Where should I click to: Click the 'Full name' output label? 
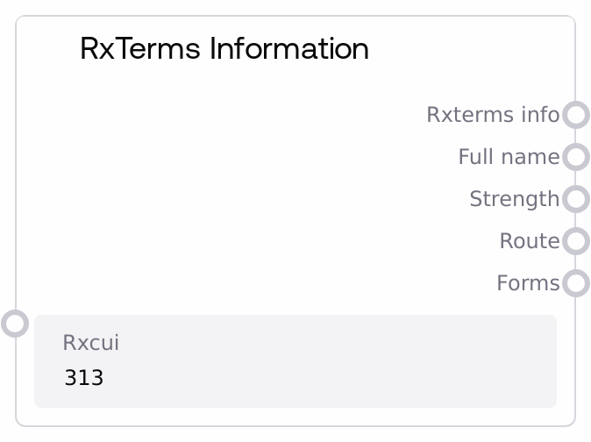pyautogui.click(x=508, y=157)
